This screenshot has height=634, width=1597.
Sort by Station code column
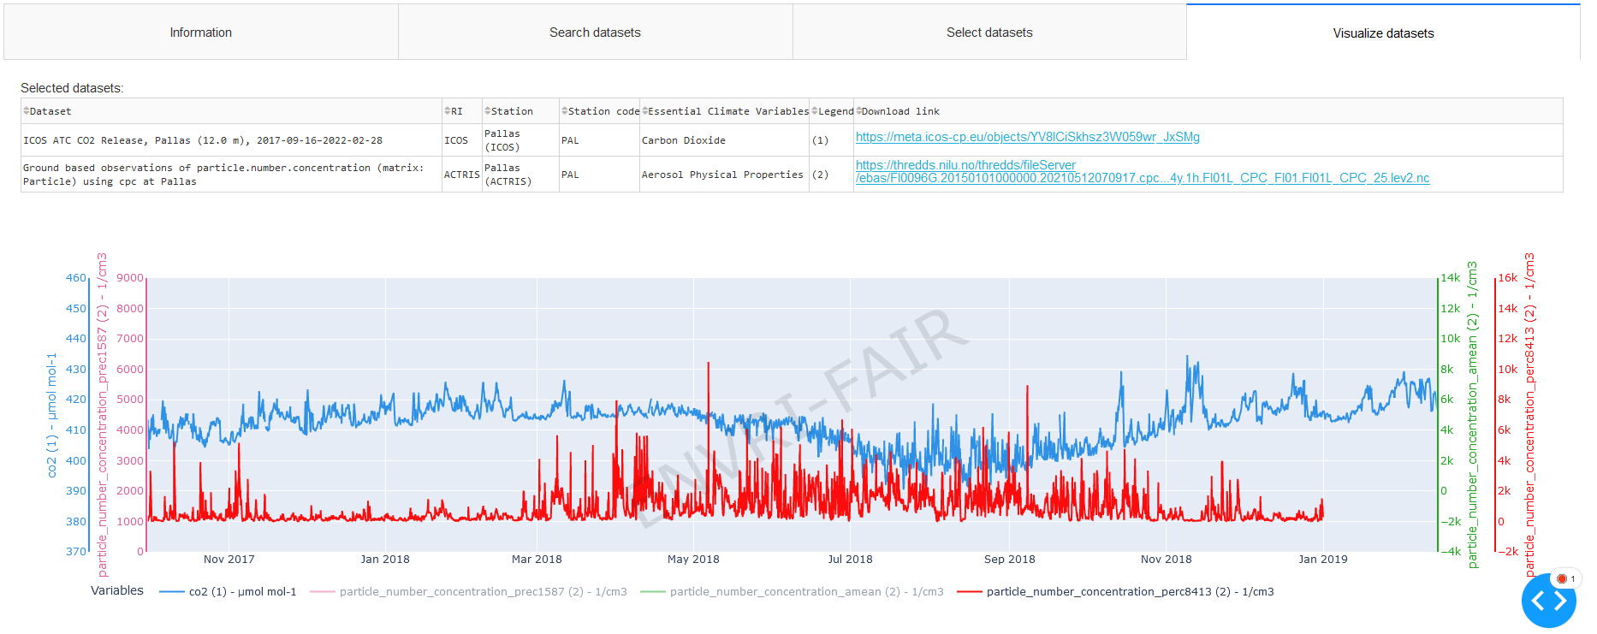[565, 111]
